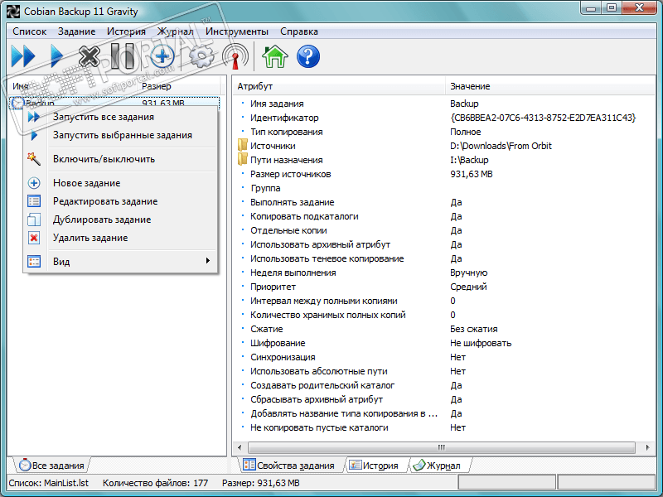Select the Приоритет attribute row
Viewport: 663px width, 497px height.
point(443,287)
